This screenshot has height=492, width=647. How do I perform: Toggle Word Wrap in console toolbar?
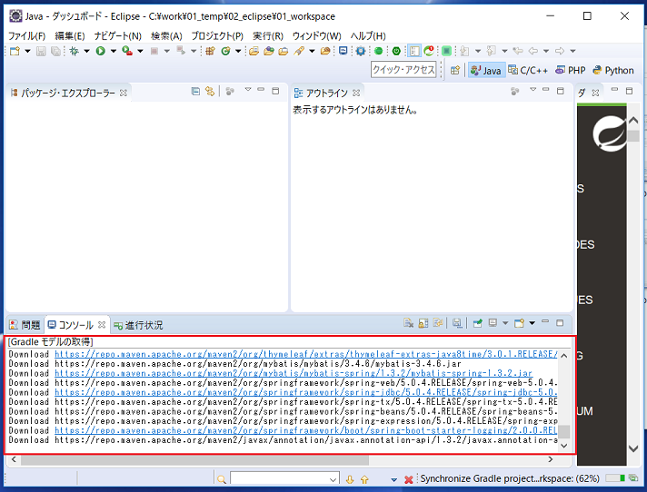[438, 323]
